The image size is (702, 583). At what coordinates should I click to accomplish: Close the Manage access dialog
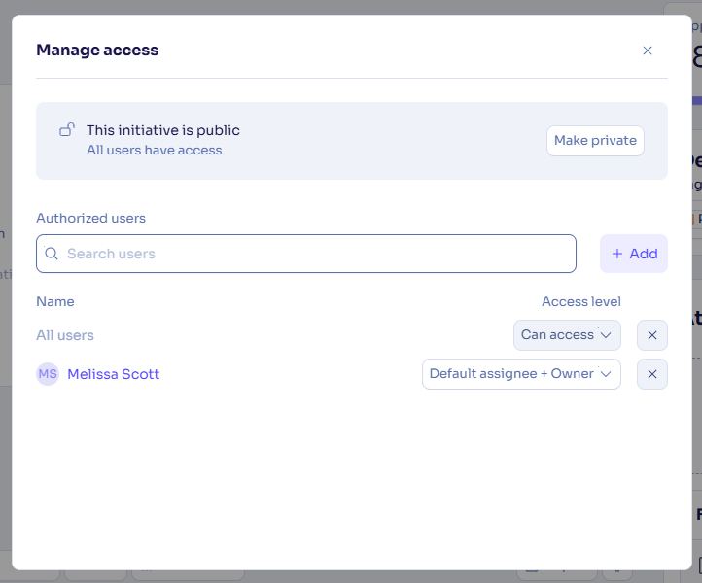pyautogui.click(x=647, y=51)
